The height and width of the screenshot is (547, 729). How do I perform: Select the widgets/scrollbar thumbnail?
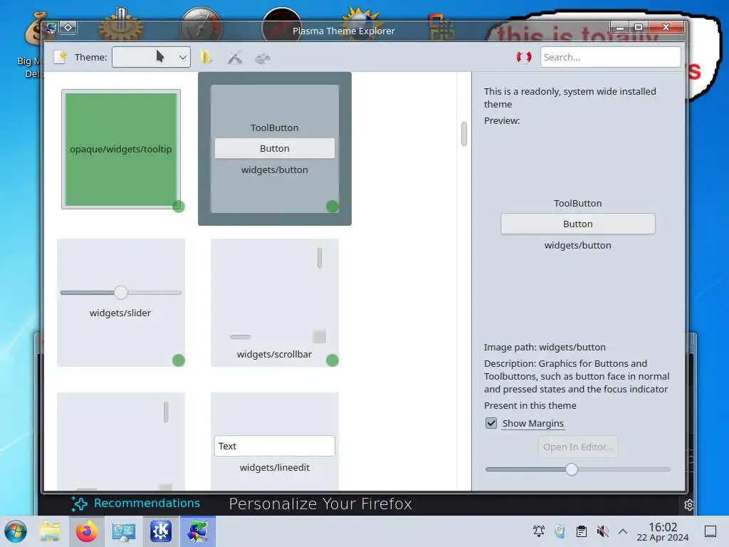[275, 302]
